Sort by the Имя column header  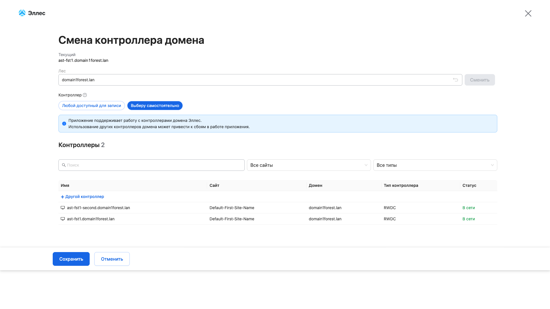(x=65, y=185)
